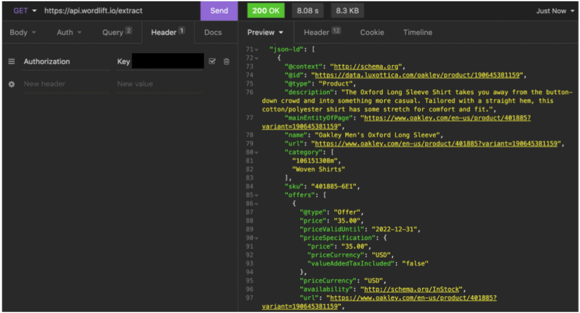The image size is (580, 313).
Task: Collapse the object on line 72
Action: point(257,59)
